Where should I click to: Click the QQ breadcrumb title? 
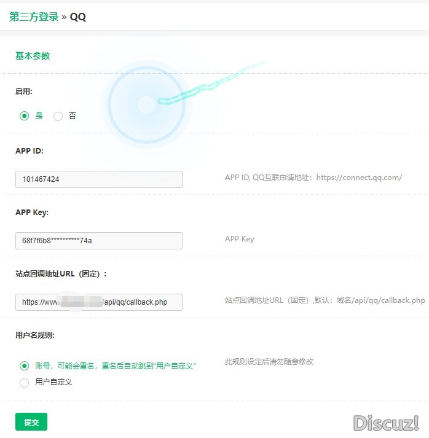(x=77, y=17)
